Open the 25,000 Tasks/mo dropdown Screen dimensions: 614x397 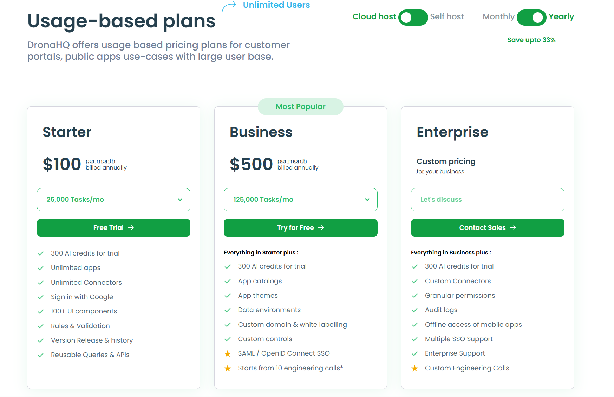point(113,200)
